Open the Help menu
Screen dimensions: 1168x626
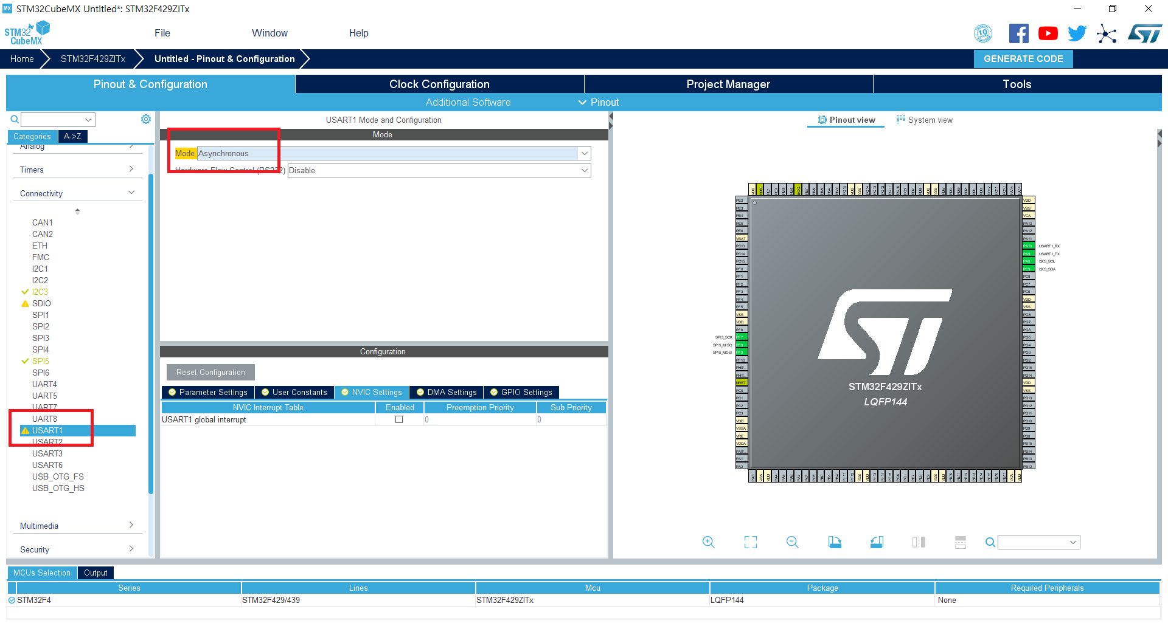click(358, 33)
